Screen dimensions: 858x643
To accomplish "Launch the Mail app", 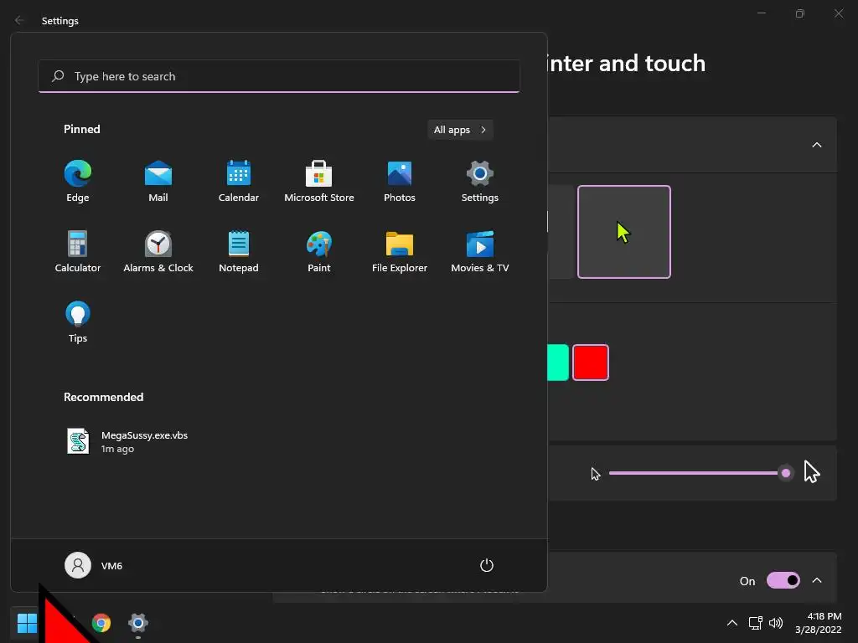I will (x=158, y=182).
